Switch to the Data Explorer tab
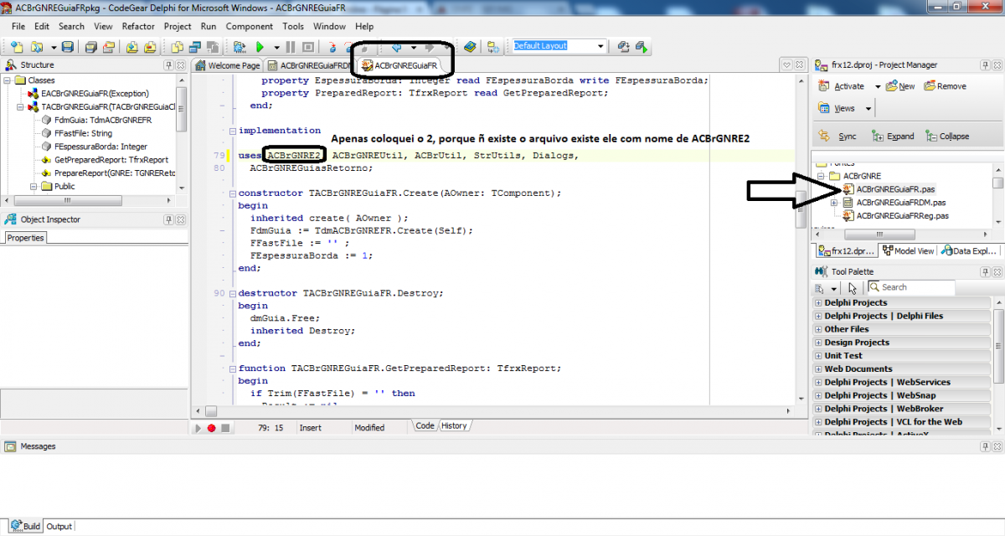 click(x=970, y=251)
